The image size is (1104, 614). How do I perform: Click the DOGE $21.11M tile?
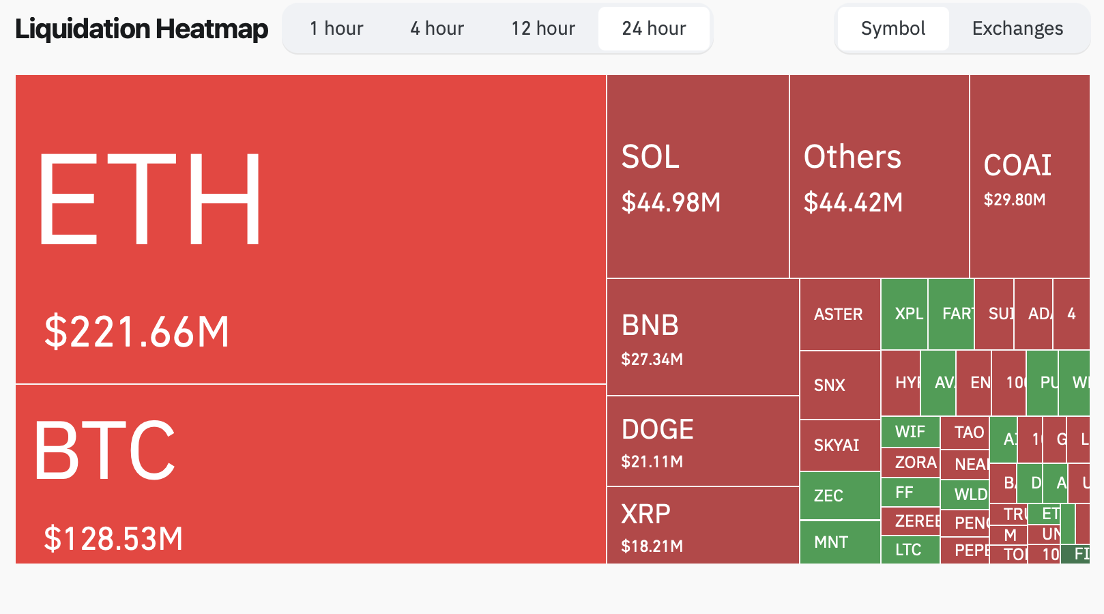click(703, 441)
